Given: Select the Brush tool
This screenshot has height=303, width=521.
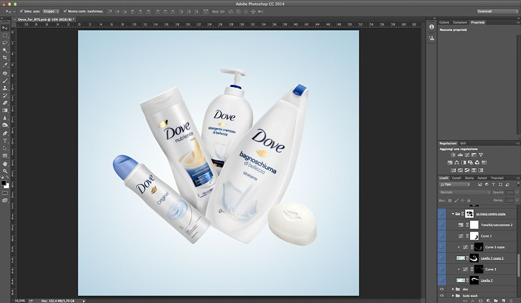Looking at the screenshot, I should pos(5,81).
